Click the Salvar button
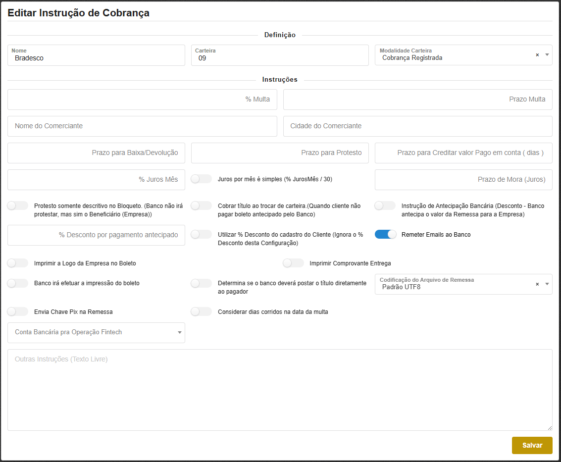This screenshot has width=561, height=462. (532, 445)
